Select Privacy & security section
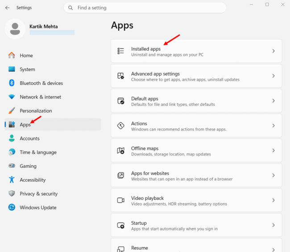This screenshot has height=252, width=290. tap(53, 193)
